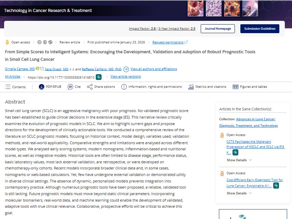Viewport: 292px width, 219px height.
Task: Click the teal badge icon next to DOI
Action: (98, 77)
